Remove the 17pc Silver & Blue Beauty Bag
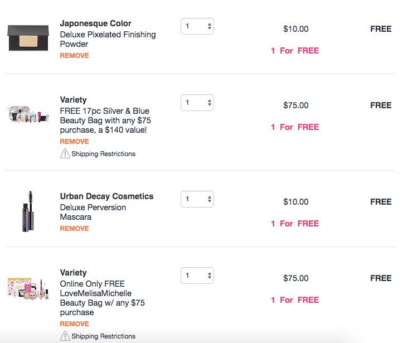The image size is (403, 343). (74, 142)
